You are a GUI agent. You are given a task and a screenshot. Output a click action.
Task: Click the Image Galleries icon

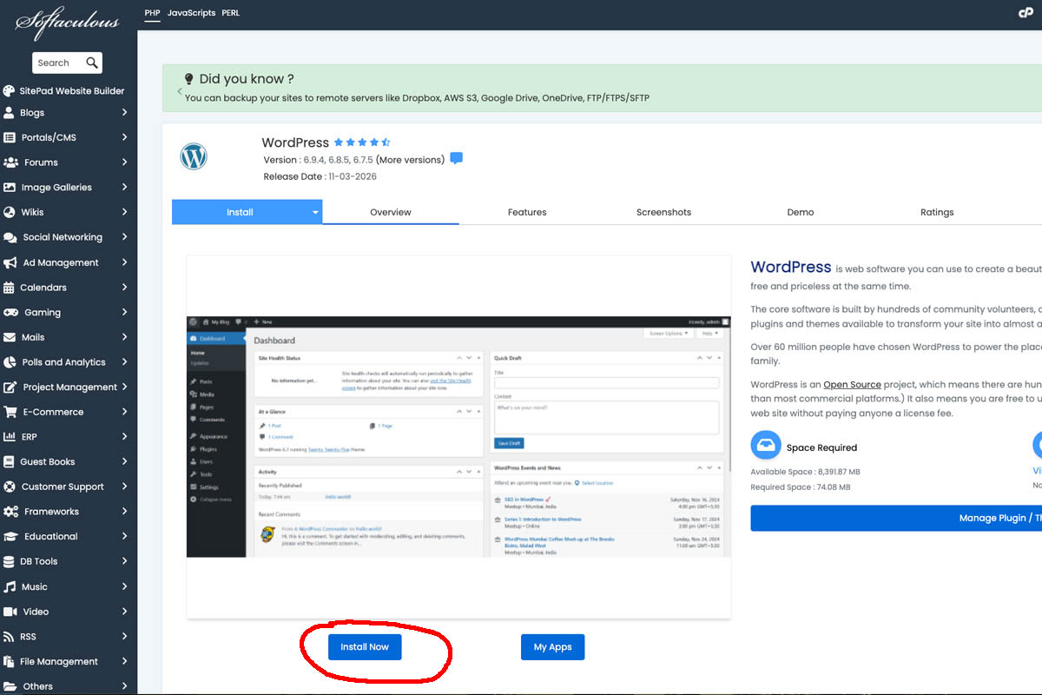[10, 188]
